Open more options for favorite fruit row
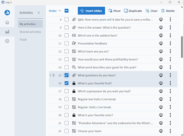 click(x=170, y=83)
